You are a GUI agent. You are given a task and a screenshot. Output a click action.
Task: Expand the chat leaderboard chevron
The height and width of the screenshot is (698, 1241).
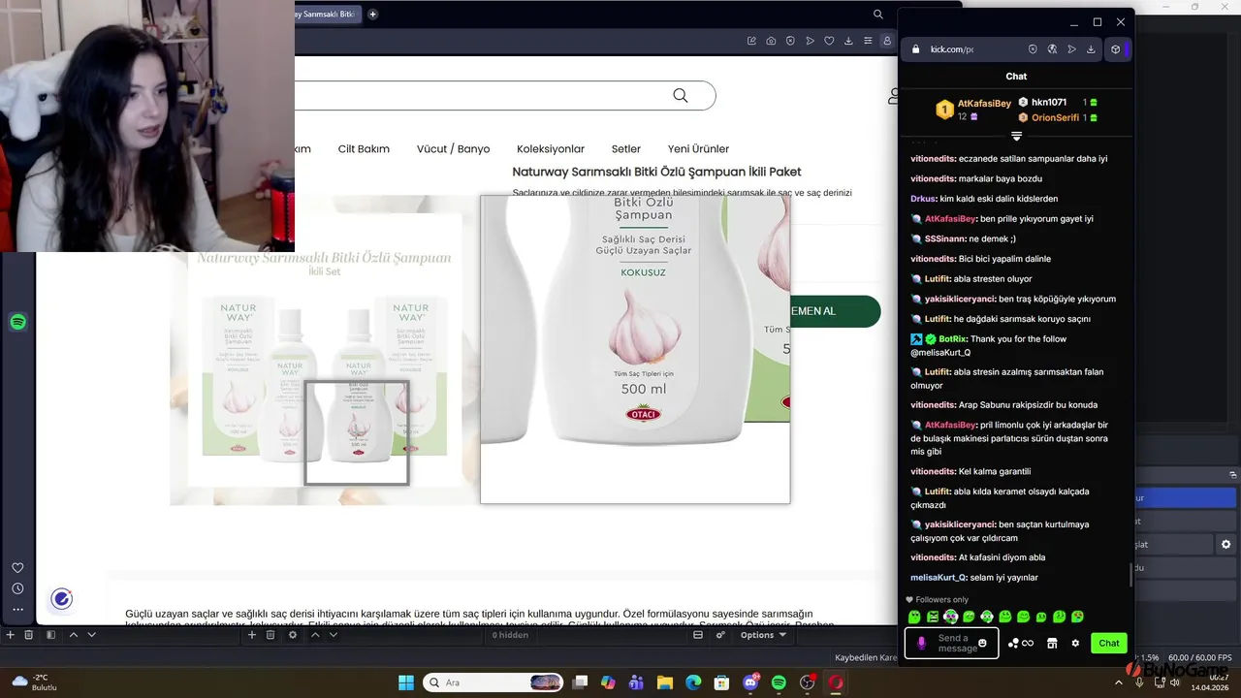(x=1016, y=137)
